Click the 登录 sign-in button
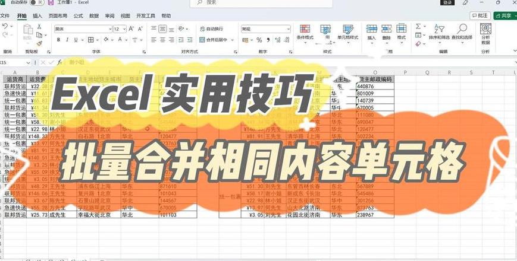Image resolution: width=517 pixels, height=261 pixels. (x=447, y=2)
